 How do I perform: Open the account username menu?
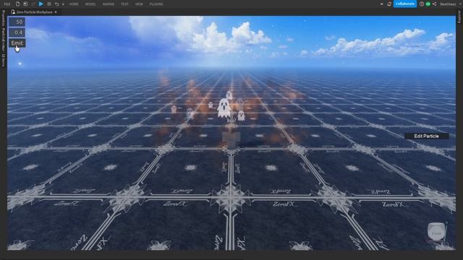tap(448, 4)
